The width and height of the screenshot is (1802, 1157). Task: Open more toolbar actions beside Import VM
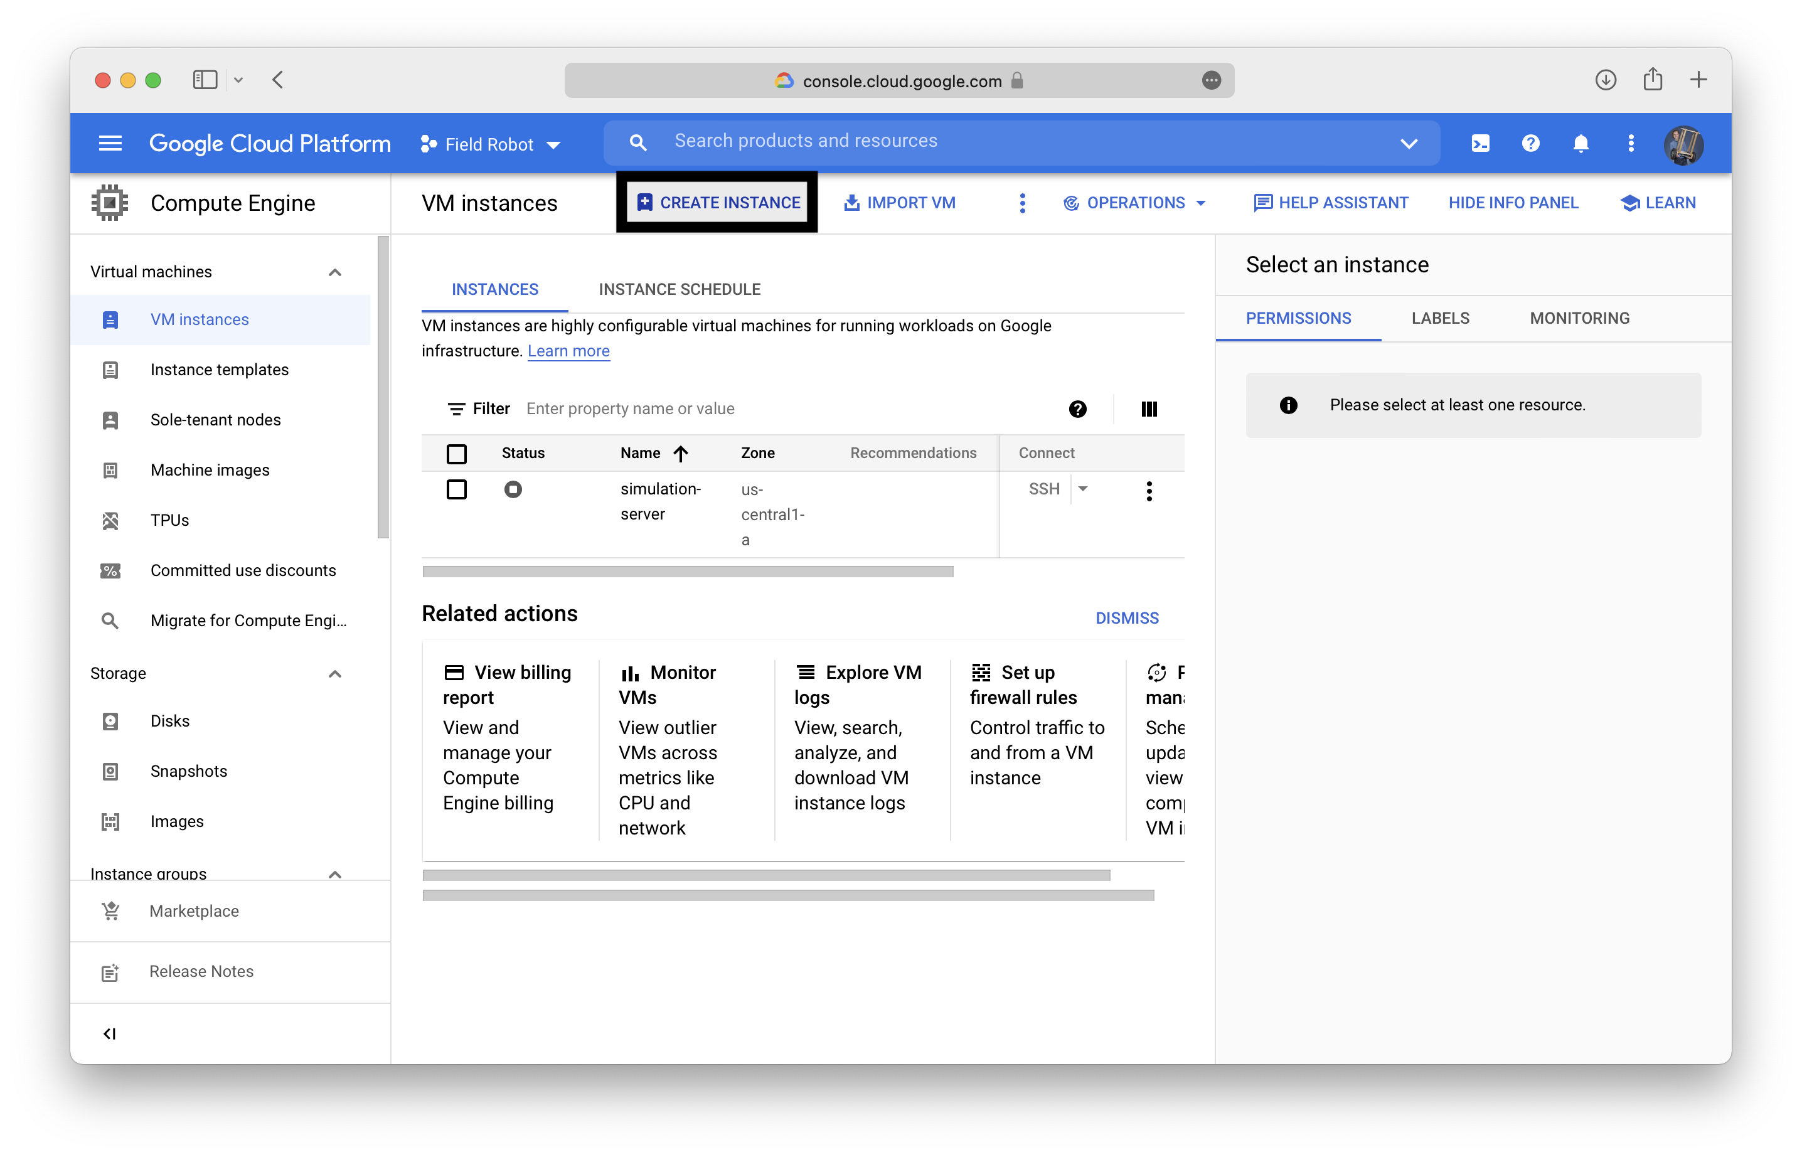(1022, 203)
